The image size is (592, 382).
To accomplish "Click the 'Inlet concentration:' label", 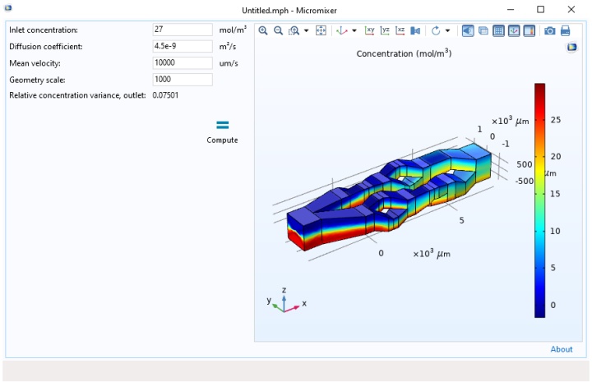I will click(44, 30).
